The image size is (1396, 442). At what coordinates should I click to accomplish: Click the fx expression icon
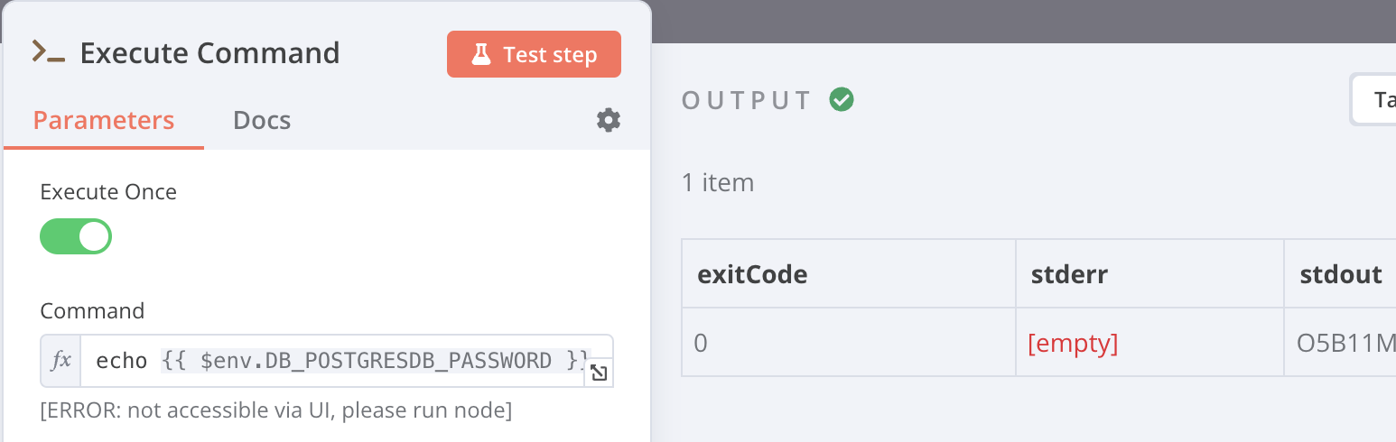(61, 361)
